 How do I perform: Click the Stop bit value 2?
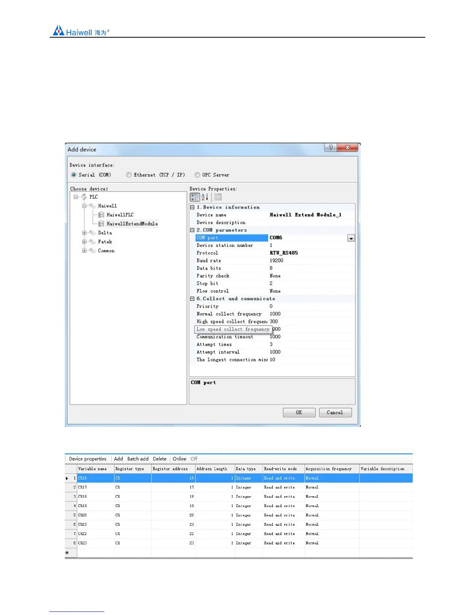[x=271, y=284]
